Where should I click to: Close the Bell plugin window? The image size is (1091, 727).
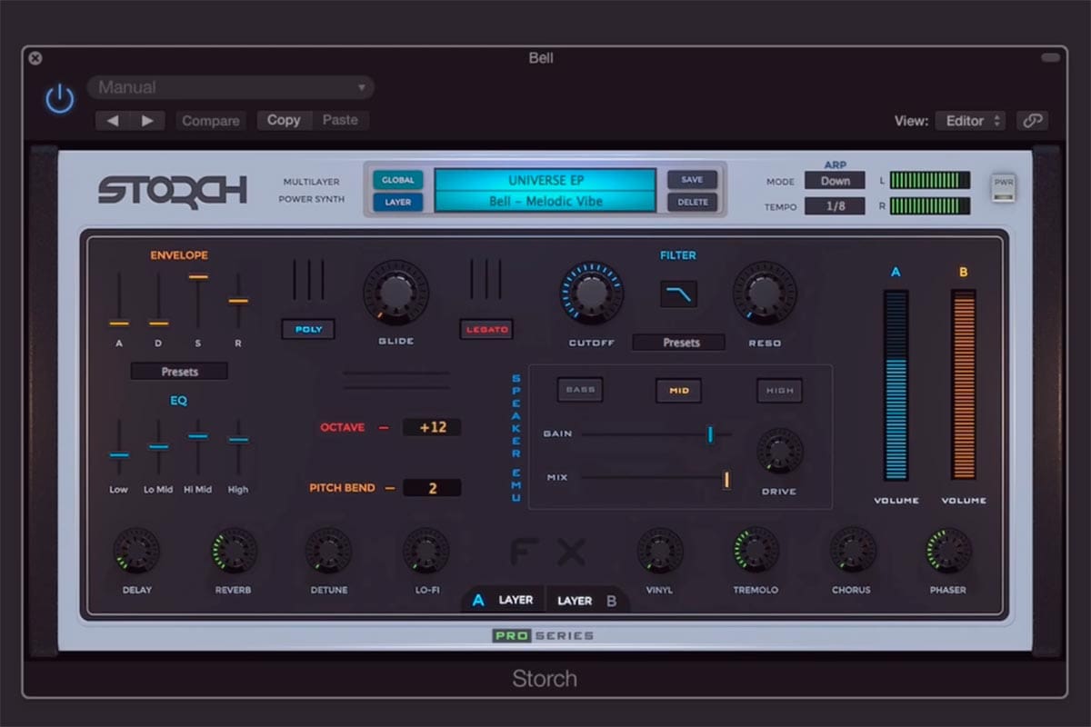[x=35, y=58]
